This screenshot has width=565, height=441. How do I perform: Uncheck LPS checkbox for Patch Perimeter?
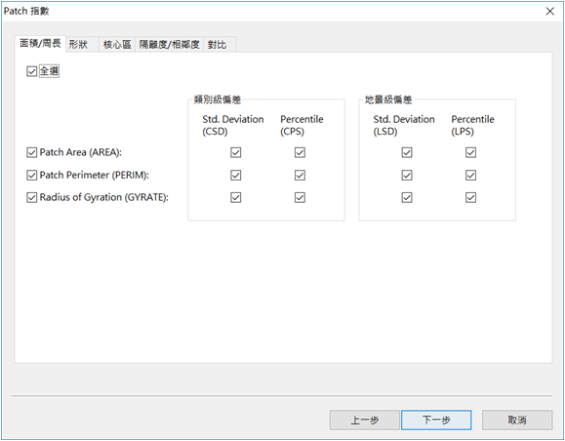click(470, 175)
